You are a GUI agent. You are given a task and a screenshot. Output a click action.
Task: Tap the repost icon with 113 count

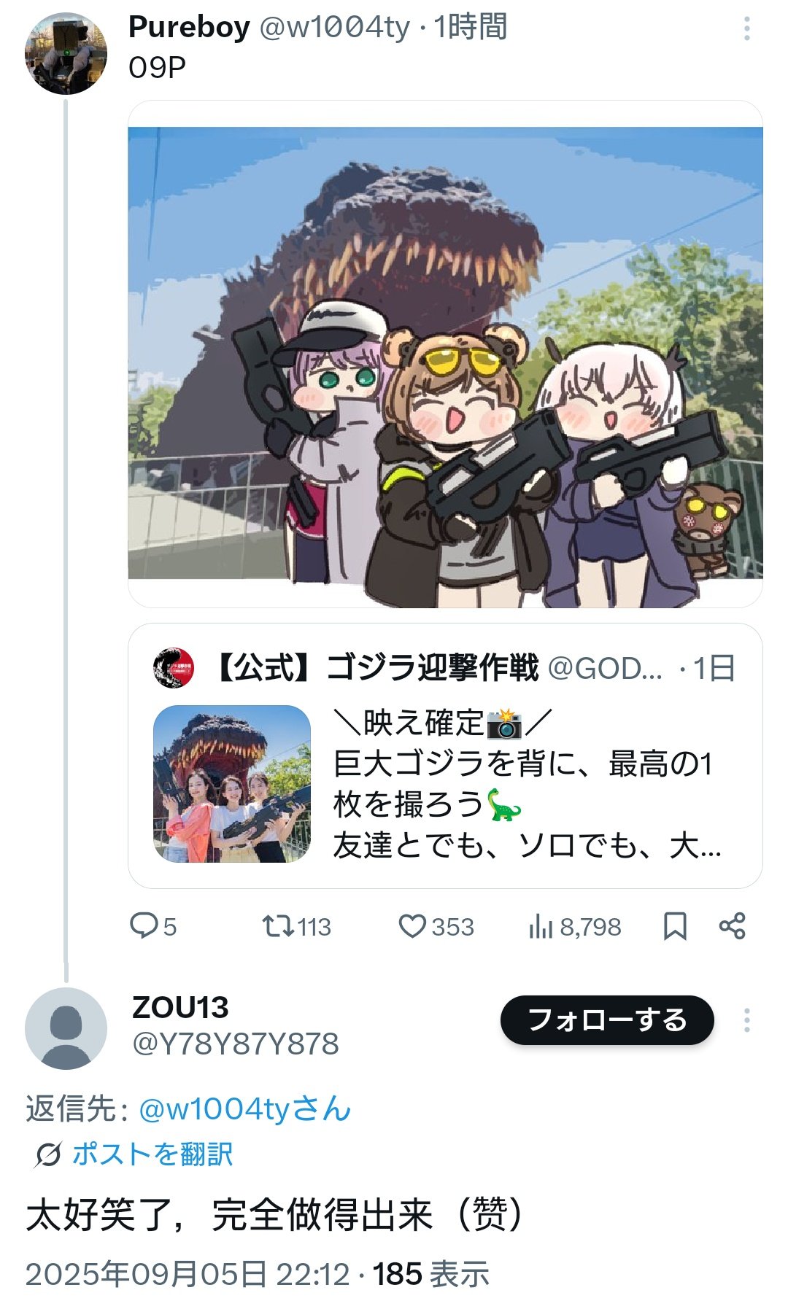[x=278, y=926]
